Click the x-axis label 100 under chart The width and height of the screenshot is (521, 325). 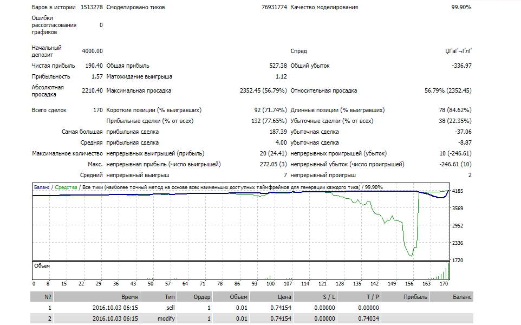coord(270,284)
